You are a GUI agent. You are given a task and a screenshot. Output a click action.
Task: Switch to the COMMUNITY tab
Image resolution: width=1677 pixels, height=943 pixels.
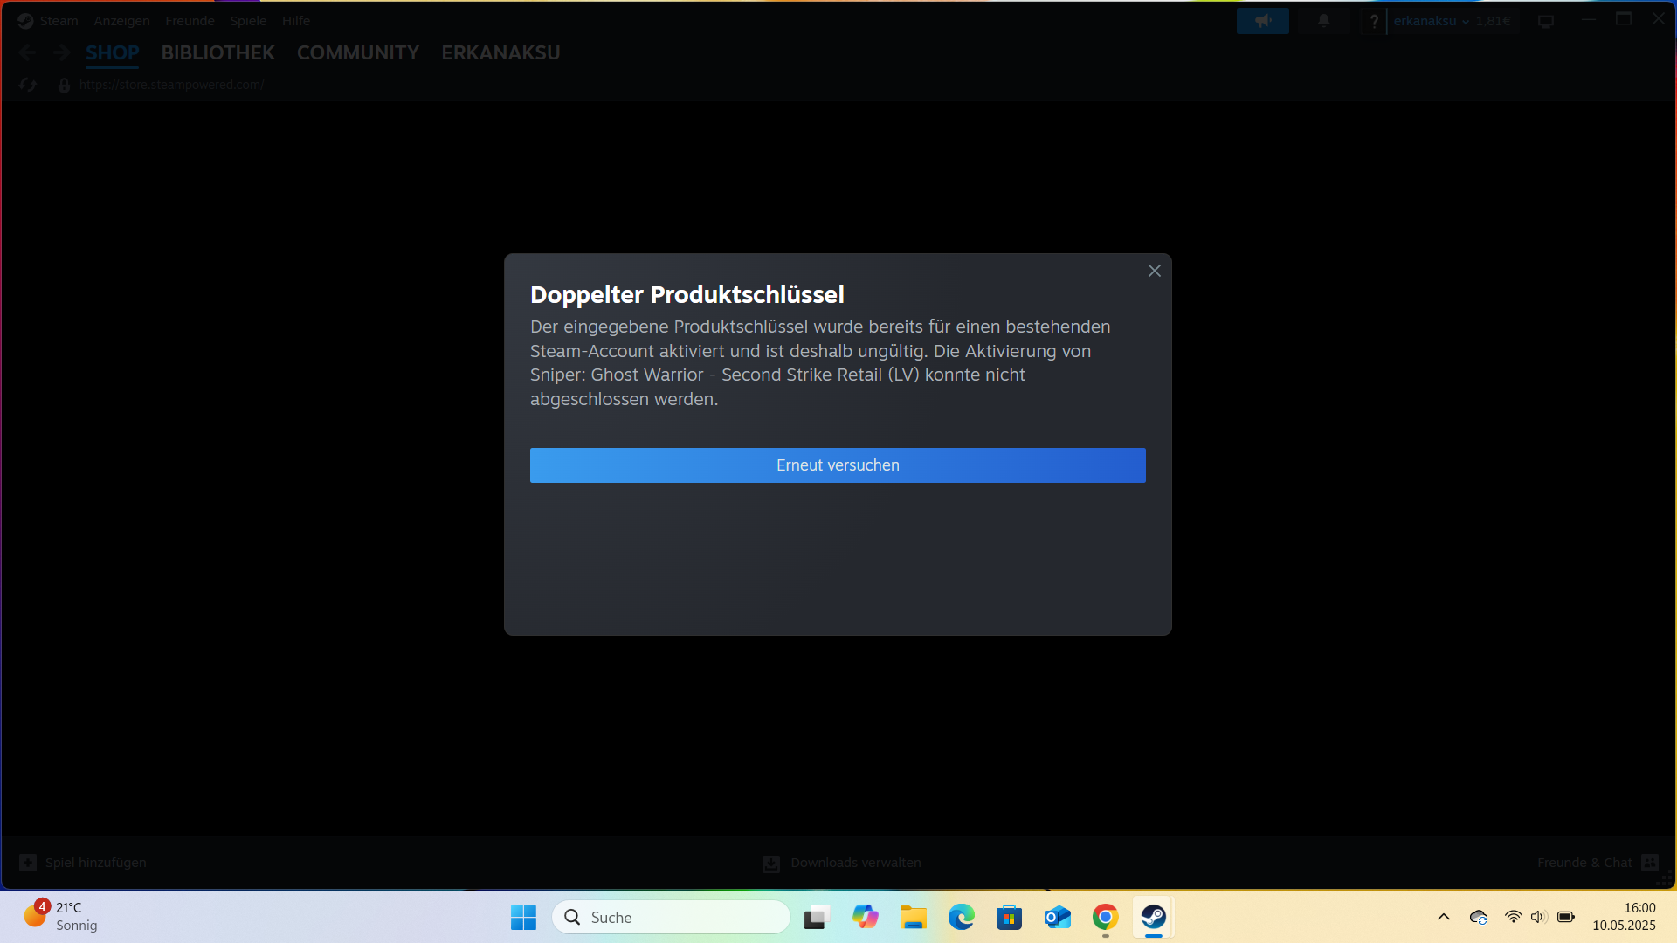click(357, 52)
